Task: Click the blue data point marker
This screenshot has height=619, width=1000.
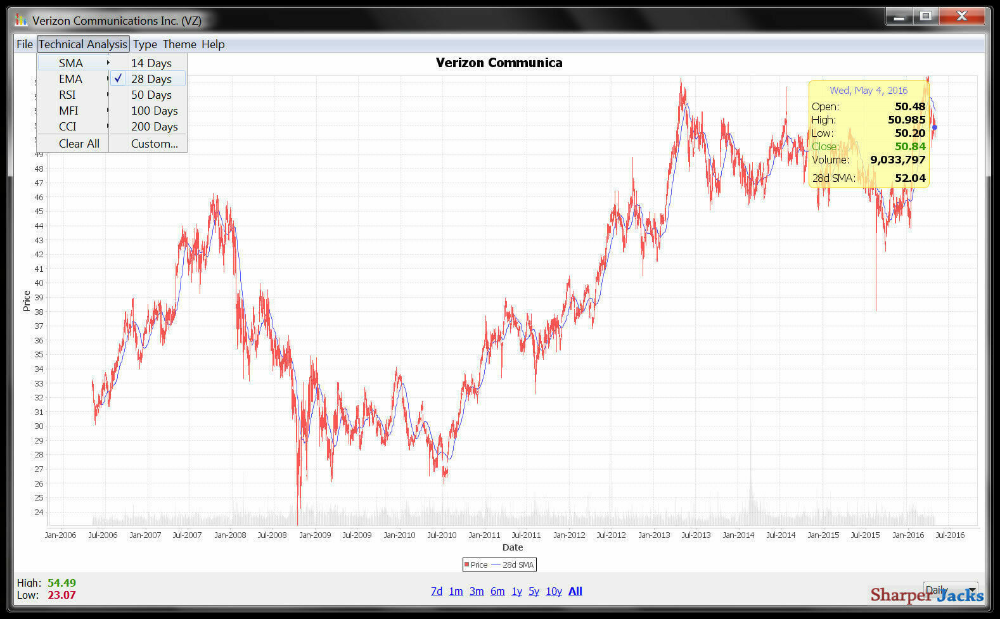Action: click(x=935, y=127)
